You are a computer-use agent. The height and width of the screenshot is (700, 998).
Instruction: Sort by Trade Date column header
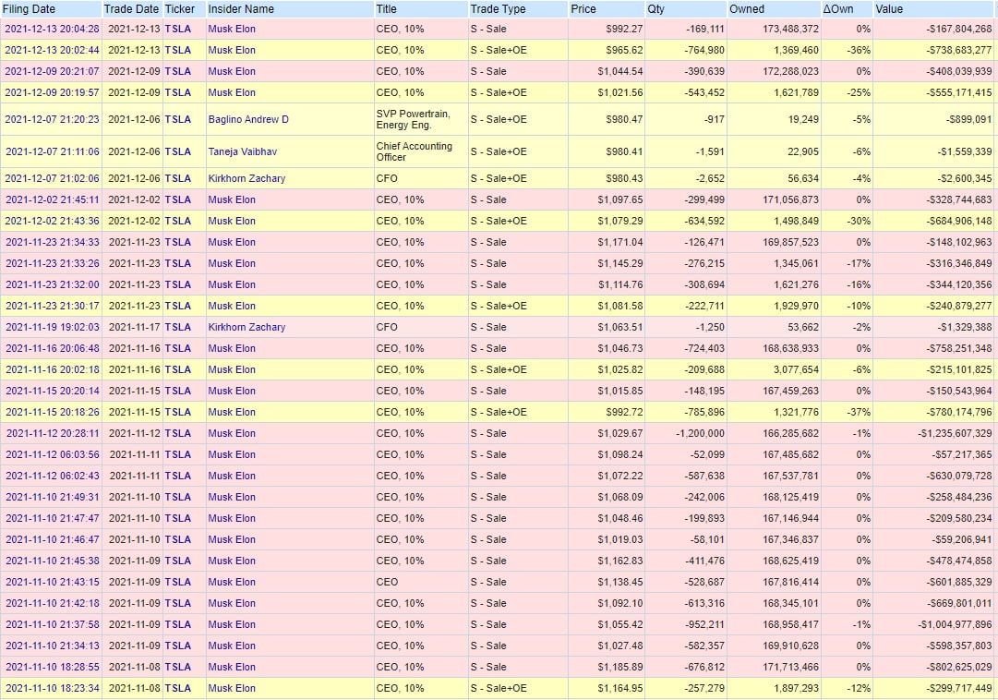131,9
